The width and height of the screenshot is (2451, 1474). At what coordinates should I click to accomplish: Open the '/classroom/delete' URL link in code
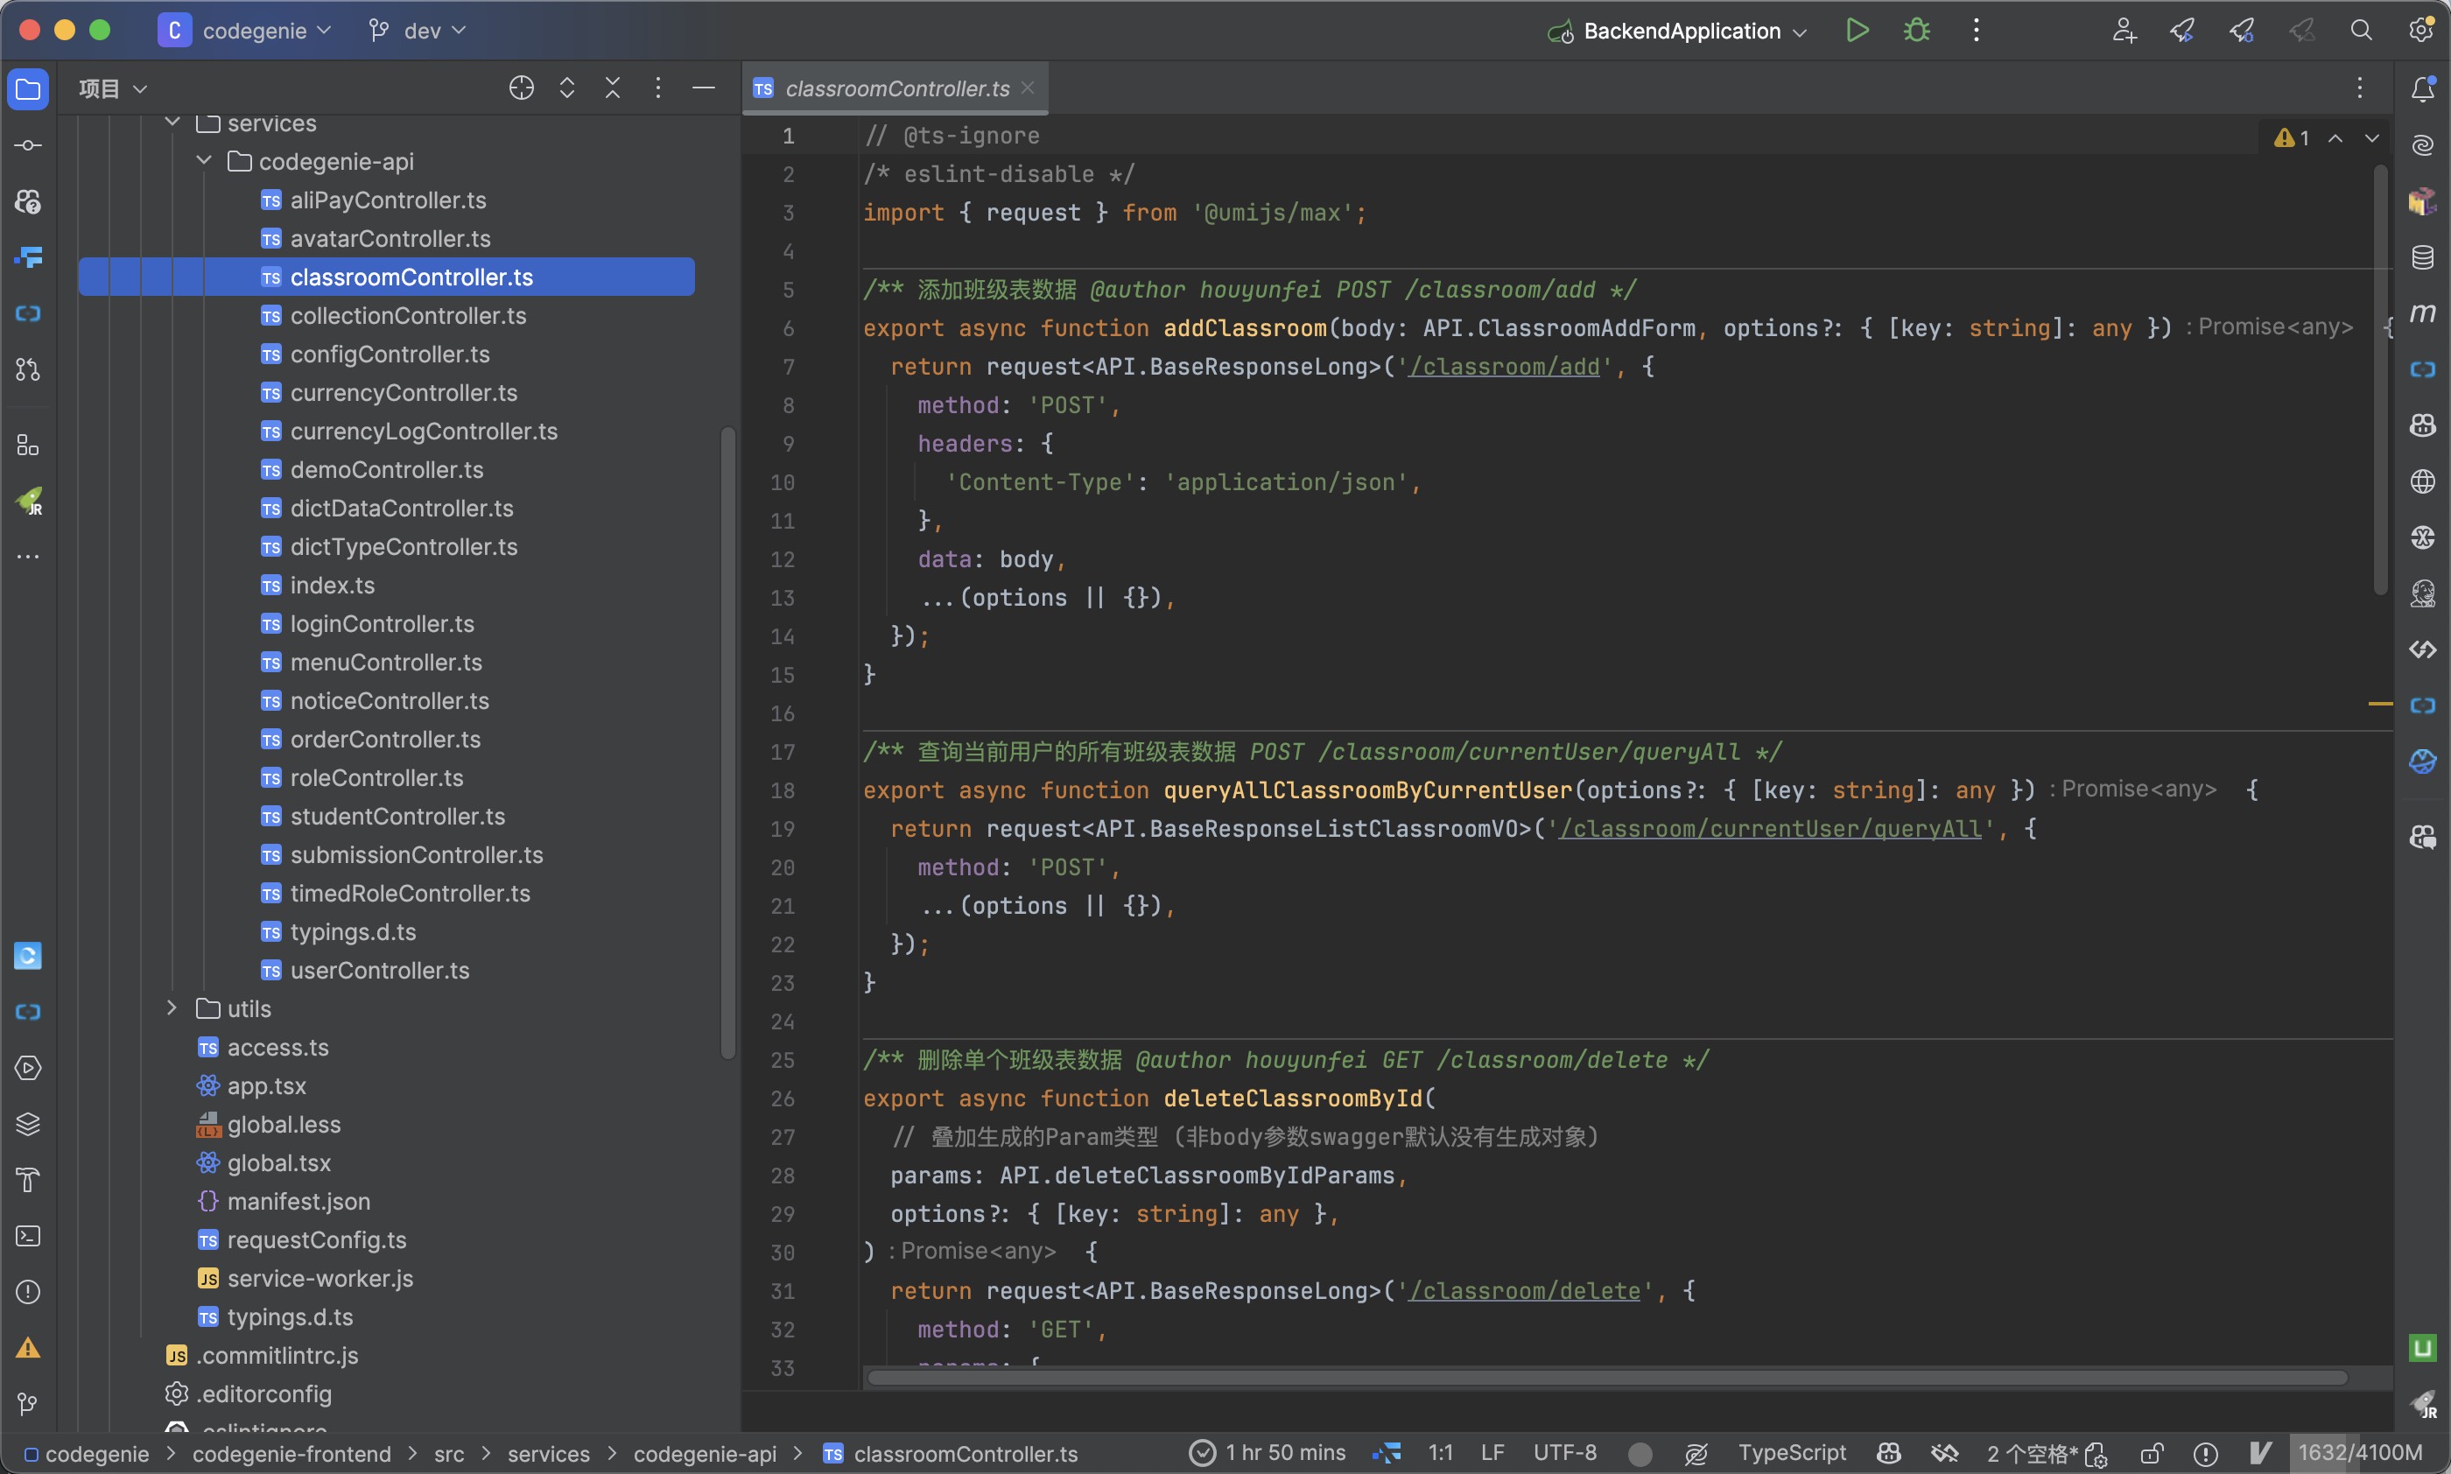pyautogui.click(x=1526, y=1291)
